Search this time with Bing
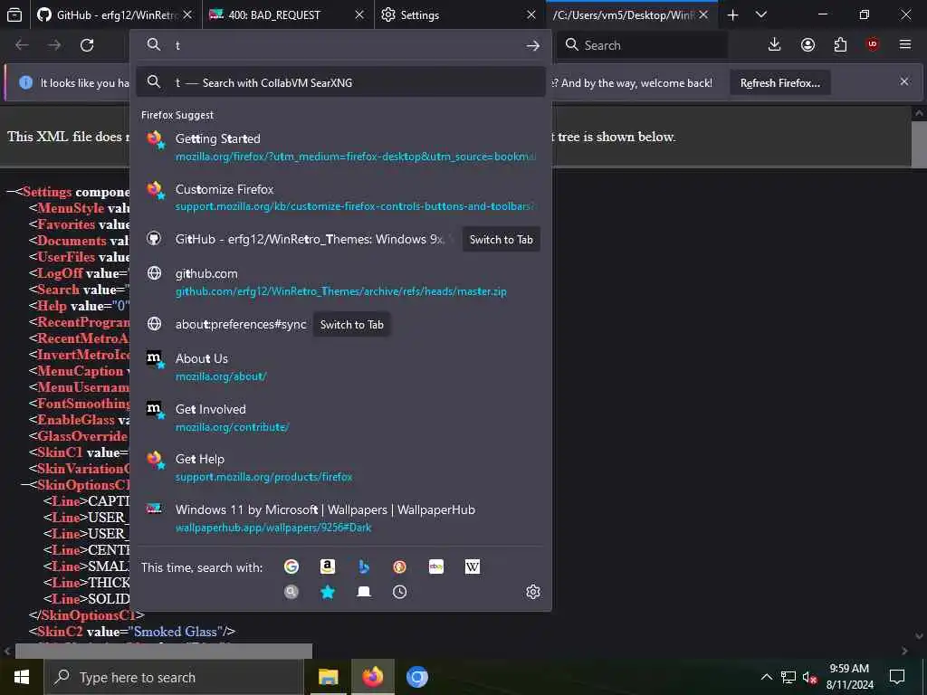Viewport: 927px width, 695px height. pyautogui.click(x=364, y=566)
